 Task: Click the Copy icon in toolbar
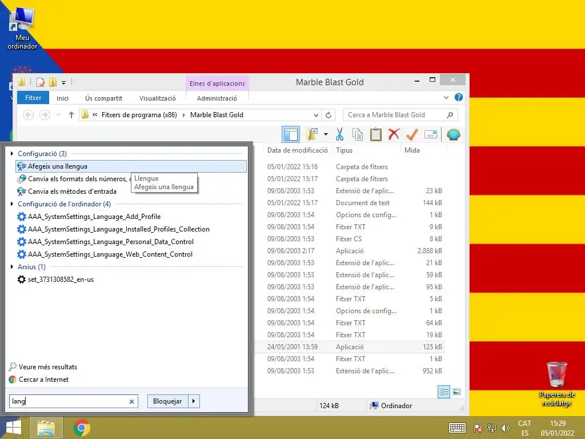(x=358, y=134)
